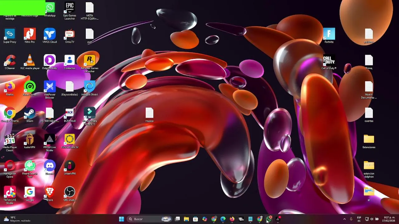Launch Epic Games Launcher from desktop
This screenshot has width=399, height=224.
click(x=70, y=11)
